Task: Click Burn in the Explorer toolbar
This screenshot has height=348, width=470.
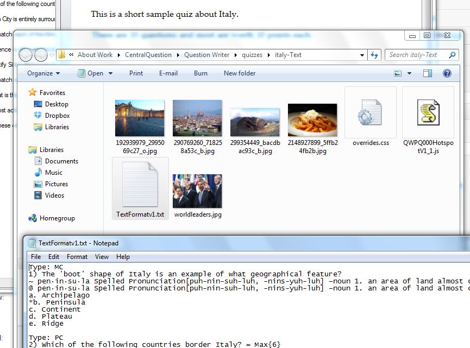Action: 200,73
